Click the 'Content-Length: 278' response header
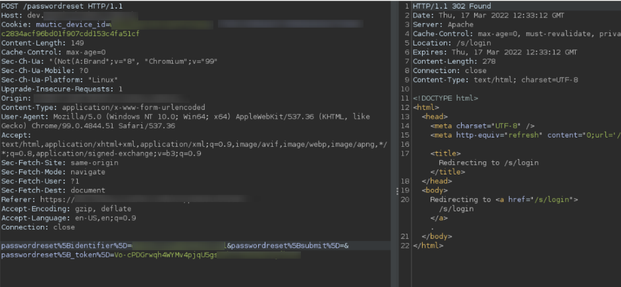Viewport: 621px width, 287px height. click(x=454, y=62)
